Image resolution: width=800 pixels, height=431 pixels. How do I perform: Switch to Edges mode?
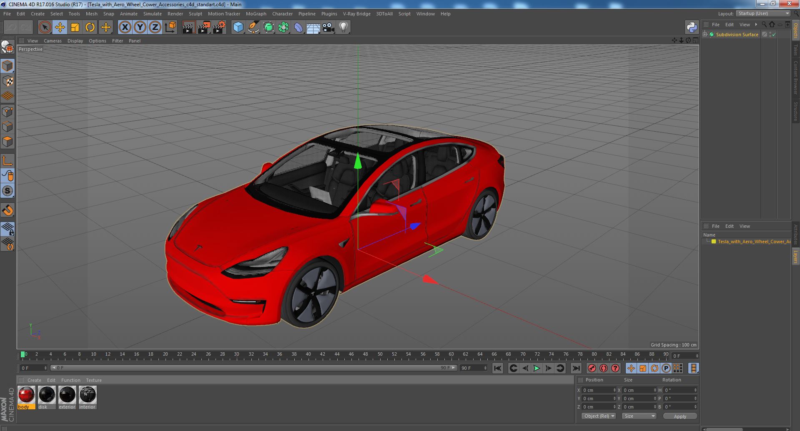coord(8,127)
